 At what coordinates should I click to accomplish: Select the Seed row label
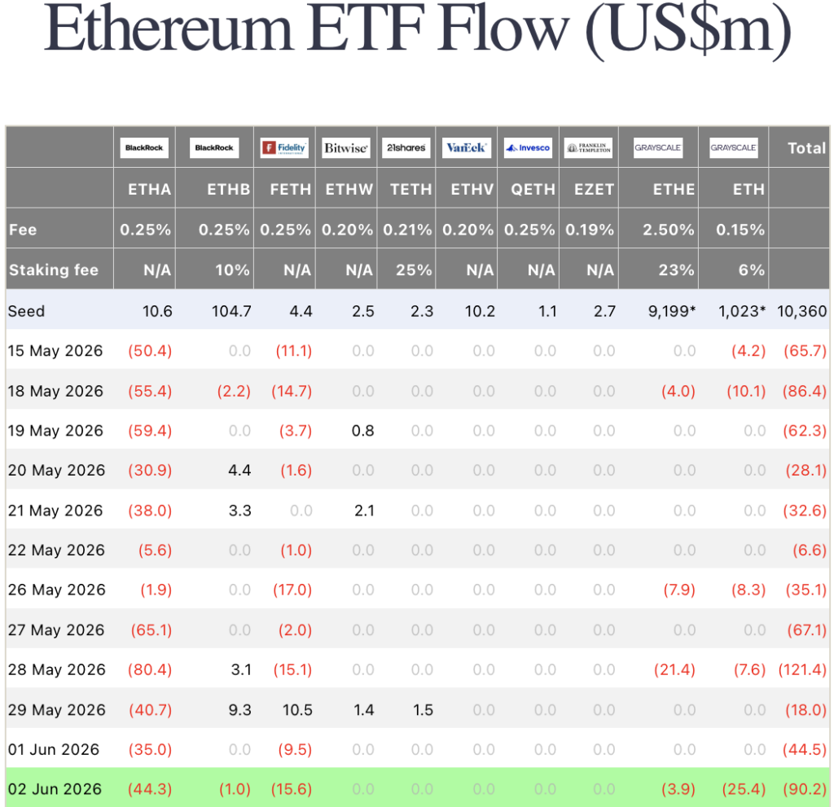pos(27,311)
